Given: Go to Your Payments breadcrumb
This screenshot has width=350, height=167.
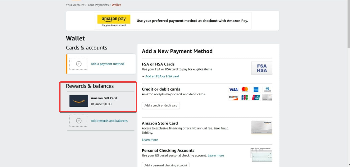Looking at the screenshot, I should [98, 5].
